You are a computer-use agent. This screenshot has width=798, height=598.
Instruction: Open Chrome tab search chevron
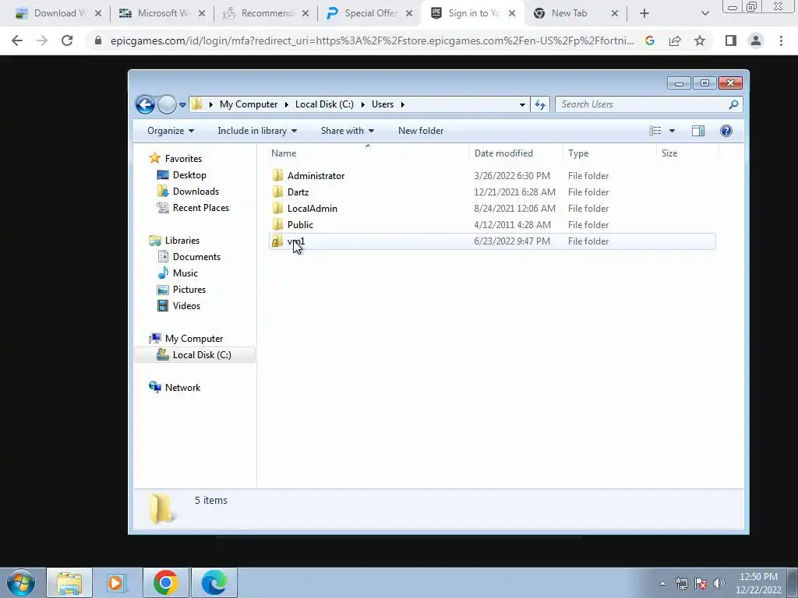[704, 14]
